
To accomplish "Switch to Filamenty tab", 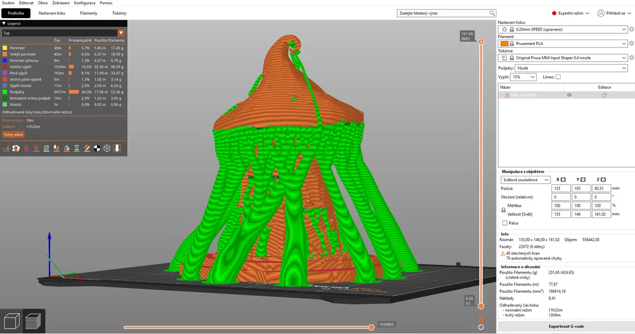I will click(89, 13).
